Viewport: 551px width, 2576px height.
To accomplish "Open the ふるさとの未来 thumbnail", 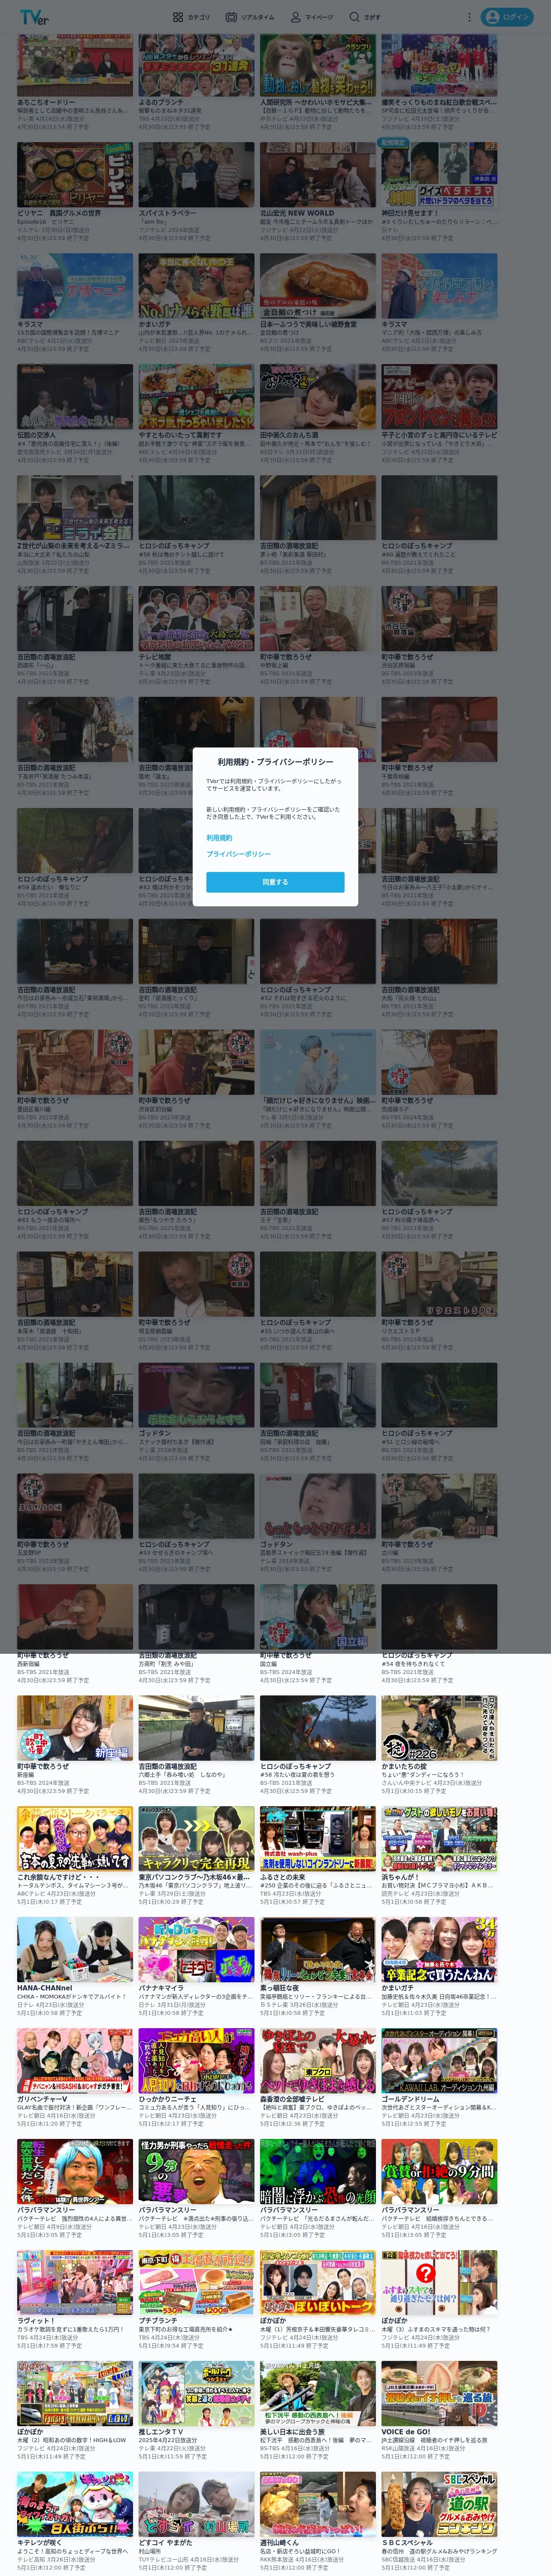I will (x=318, y=1839).
